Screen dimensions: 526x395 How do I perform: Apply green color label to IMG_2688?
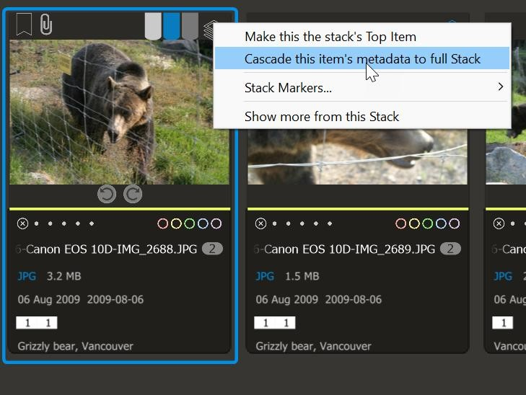click(190, 223)
